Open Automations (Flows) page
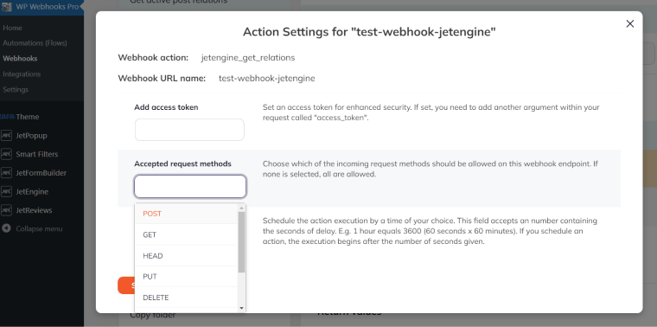 35,42
